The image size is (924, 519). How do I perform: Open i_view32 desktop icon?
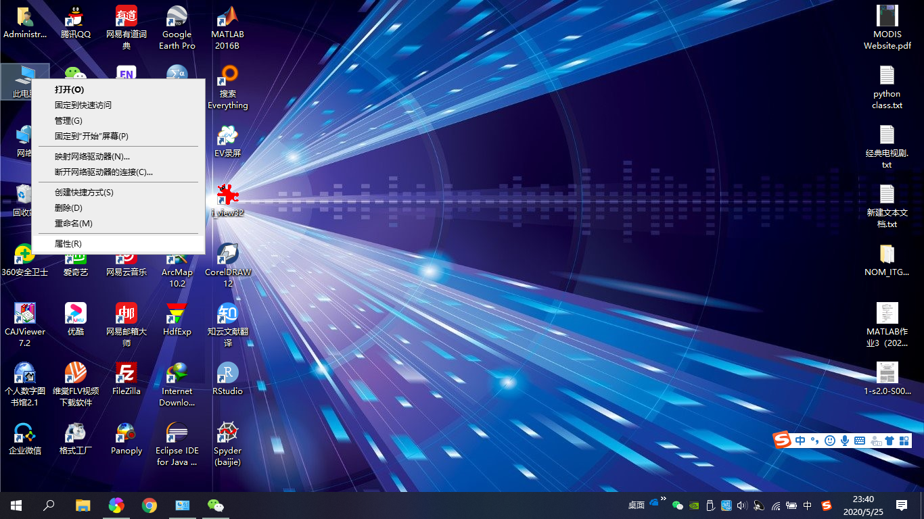[228, 201]
